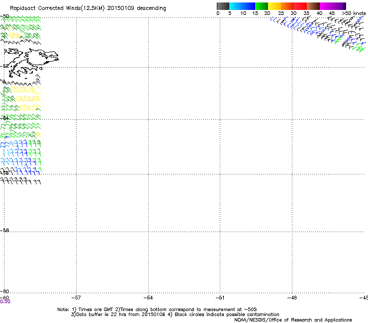368x323 pixels.
Task: Select the blue 10-15 knots legend segment
Action: click(x=249, y=6)
